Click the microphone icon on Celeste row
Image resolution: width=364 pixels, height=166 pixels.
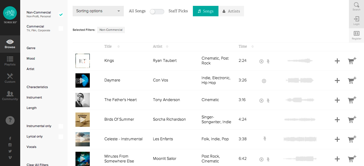pos(265,139)
